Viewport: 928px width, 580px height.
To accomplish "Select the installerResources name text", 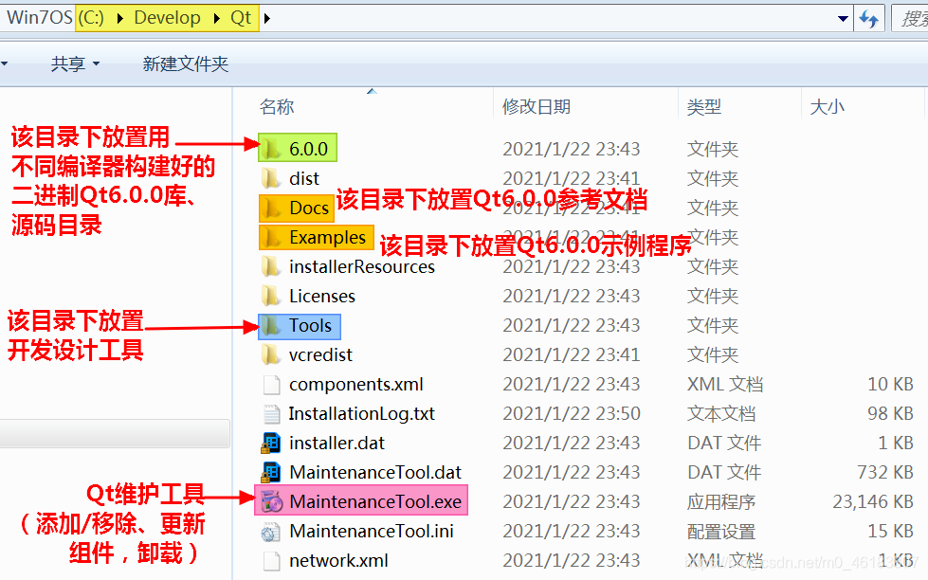I will [x=361, y=266].
